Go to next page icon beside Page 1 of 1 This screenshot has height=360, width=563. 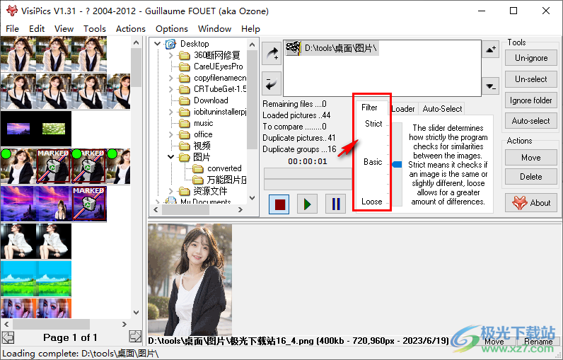click(135, 337)
